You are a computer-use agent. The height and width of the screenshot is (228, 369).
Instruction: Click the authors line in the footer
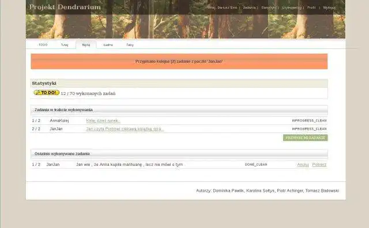(x=268, y=191)
